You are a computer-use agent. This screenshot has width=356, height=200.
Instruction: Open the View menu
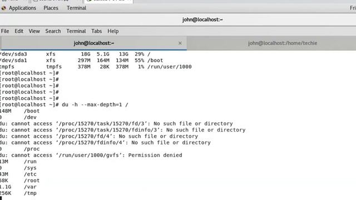click(34, 31)
